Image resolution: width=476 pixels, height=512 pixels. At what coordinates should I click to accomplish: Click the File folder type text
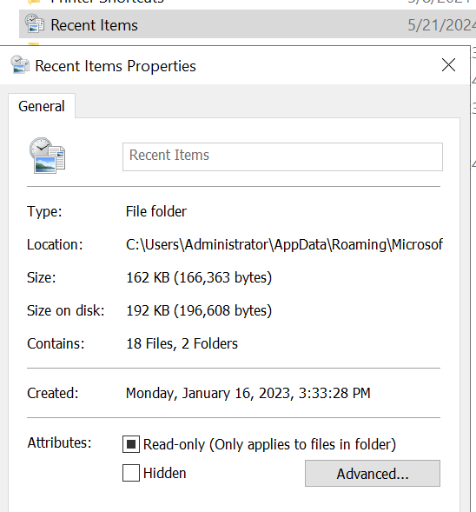pos(156,211)
